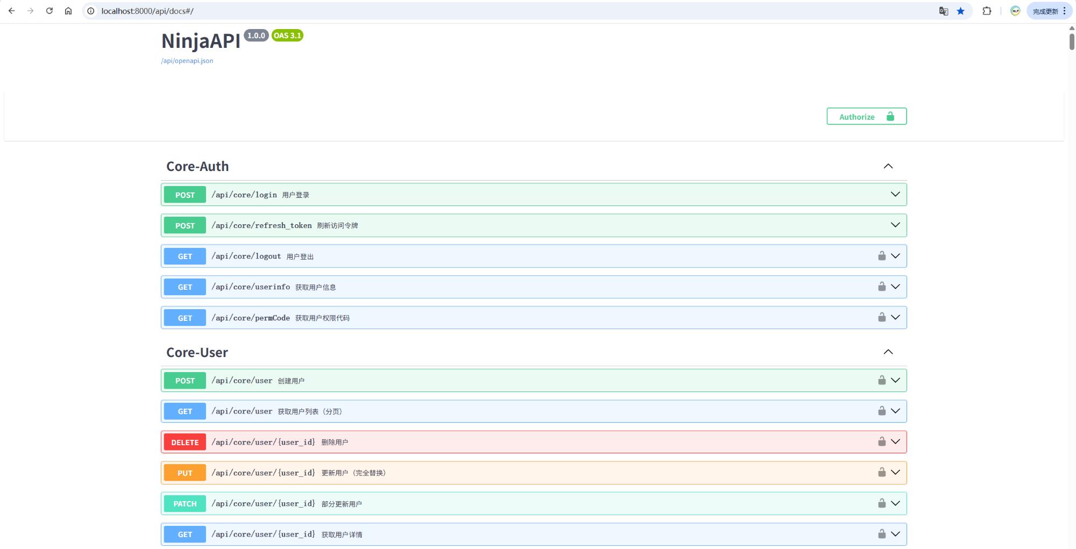Expand the /api/core/userinfo chevron
The image size is (1076, 549).
[895, 287]
